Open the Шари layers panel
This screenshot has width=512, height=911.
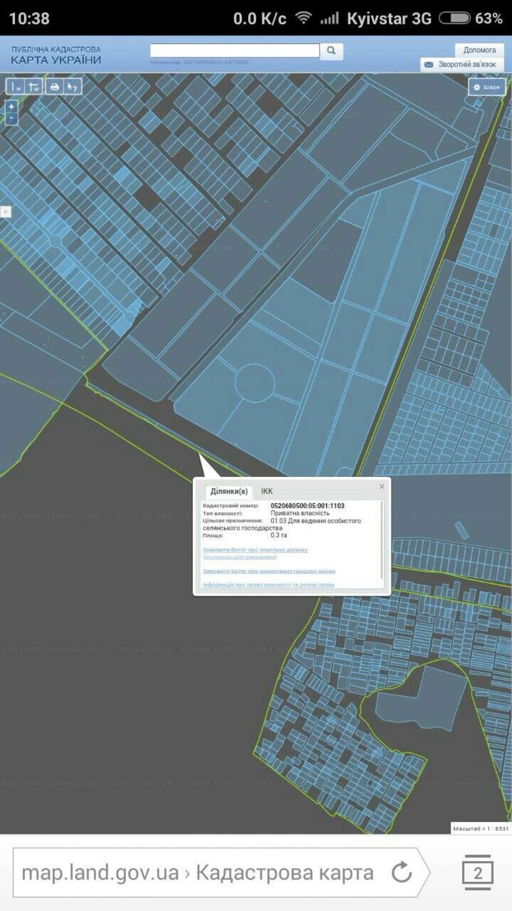(486, 87)
